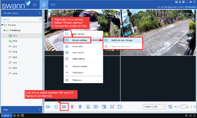The height and width of the screenshot is (118, 197).
Task: Click the Search channel input box
Action: tap(20, 19)
